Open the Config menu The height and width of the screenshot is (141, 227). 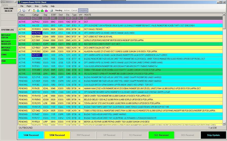click(45, 6)
